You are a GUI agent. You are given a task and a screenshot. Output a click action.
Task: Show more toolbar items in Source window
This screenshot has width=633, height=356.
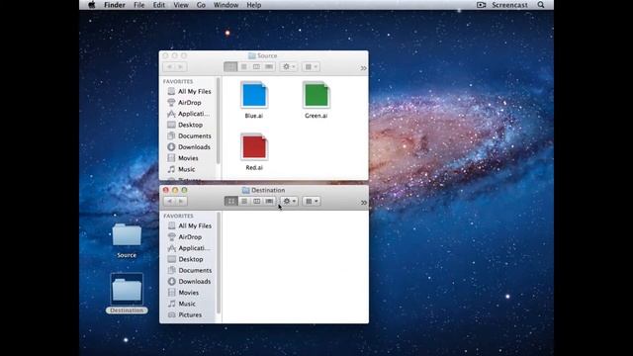pos(363,68)
